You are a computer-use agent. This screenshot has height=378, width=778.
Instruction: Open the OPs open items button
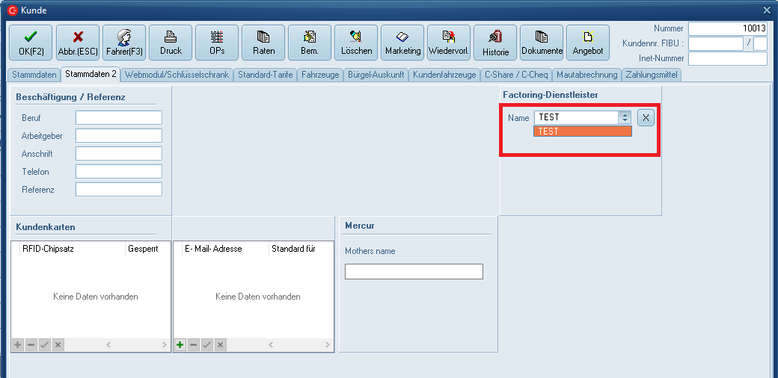click(217, 43)
